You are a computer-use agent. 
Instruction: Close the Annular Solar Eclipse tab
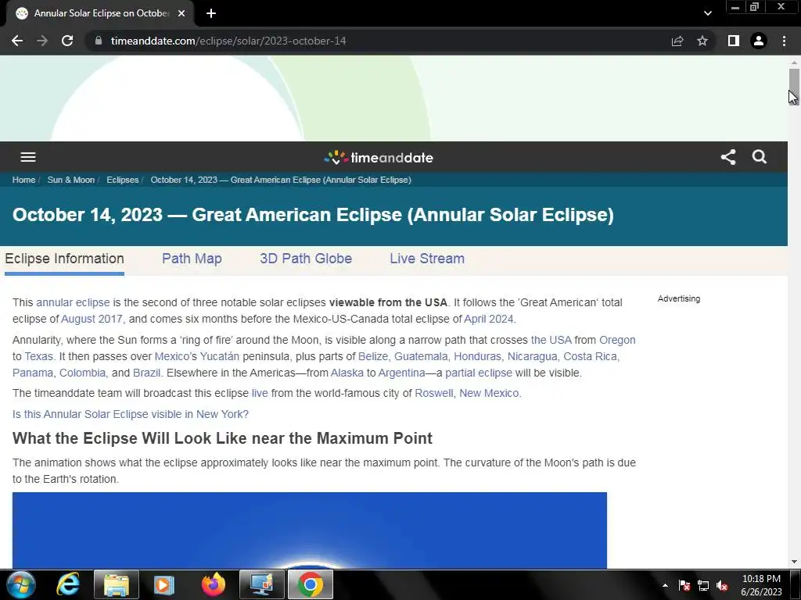tap(181, 13)
